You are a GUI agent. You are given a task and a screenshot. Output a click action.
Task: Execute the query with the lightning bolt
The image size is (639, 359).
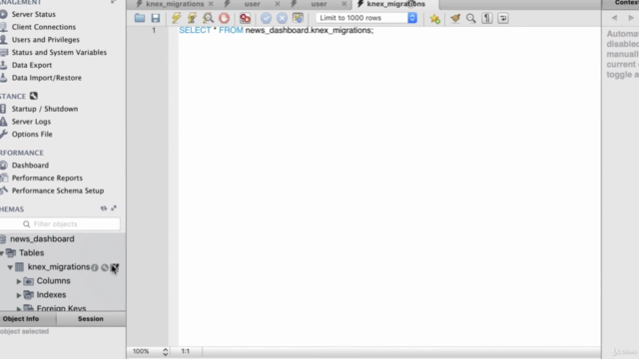pyautogui.click(x=176, y=18)
